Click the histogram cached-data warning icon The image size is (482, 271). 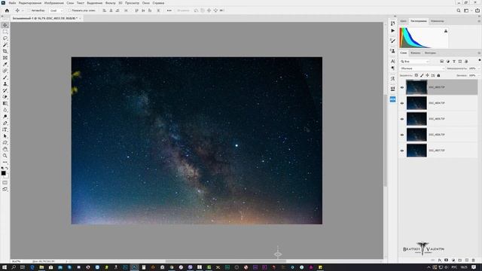click(x=446, y=31)
